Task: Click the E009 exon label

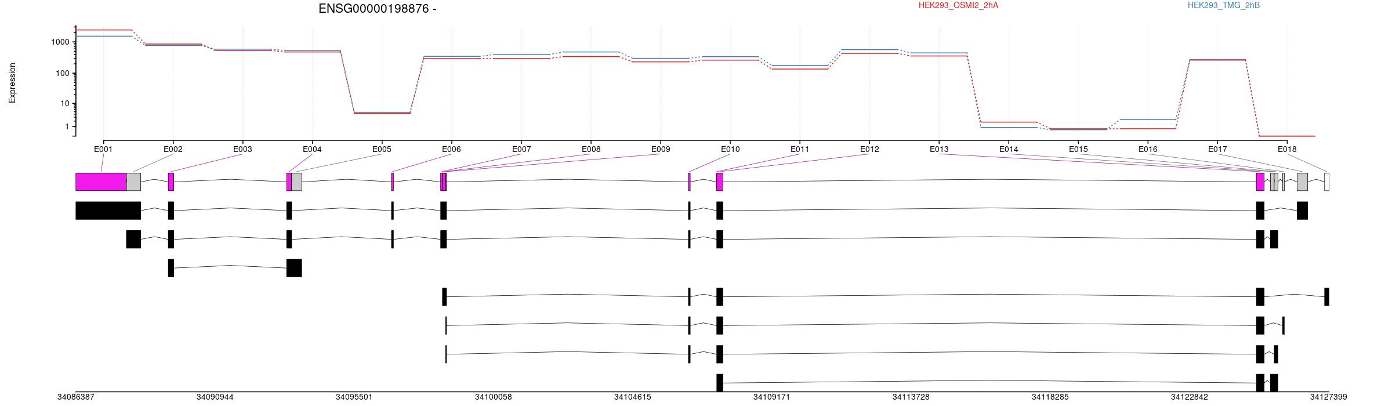Action: (x=661, y=149)
